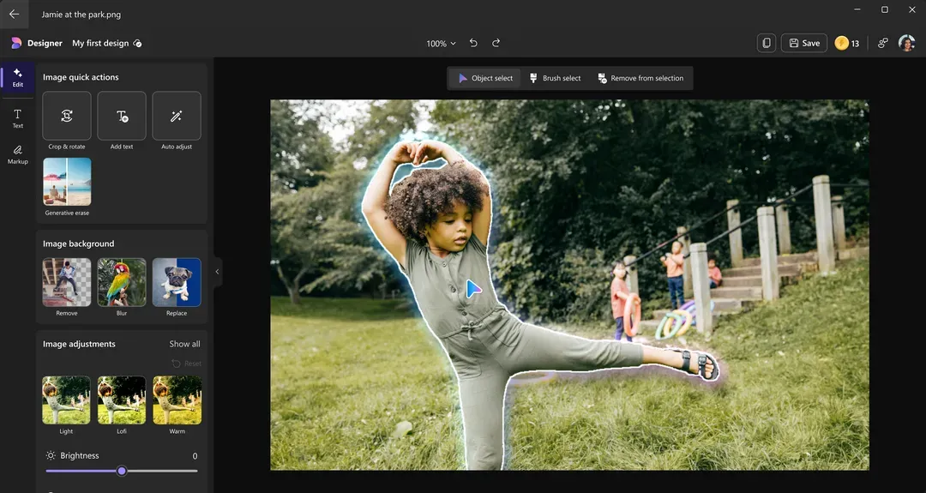The height and width of the screenshot is (493, 926).
Task: Click the Image quick actions heading
Action: pyautogui.click(x=81, y=77)
